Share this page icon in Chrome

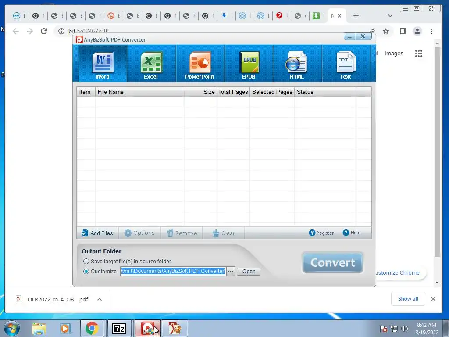(372, 31)
